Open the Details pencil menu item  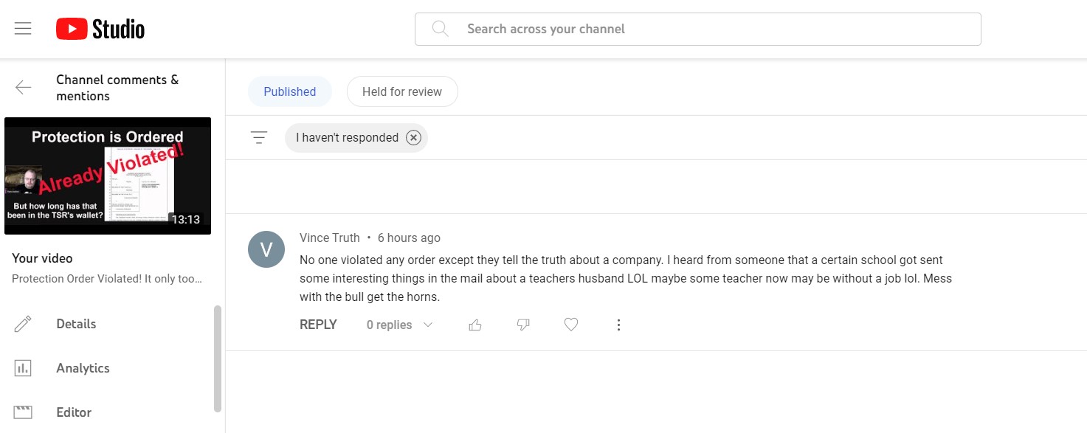coord(76,324)
